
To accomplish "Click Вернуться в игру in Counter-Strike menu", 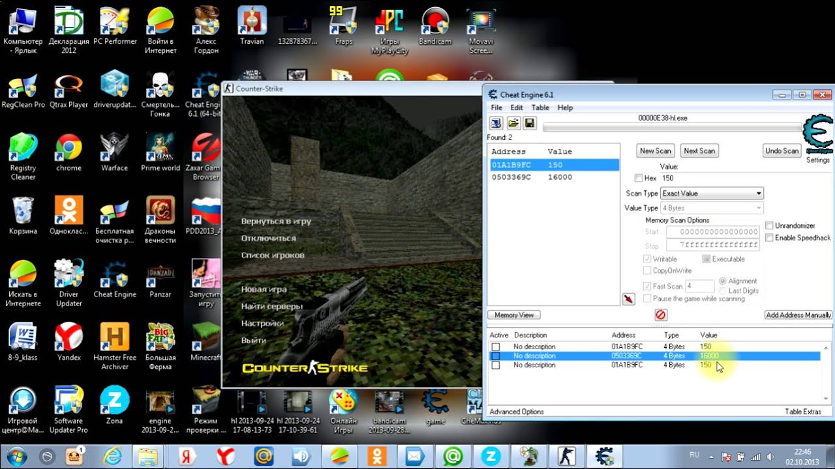I will click(x=276, y=221).
